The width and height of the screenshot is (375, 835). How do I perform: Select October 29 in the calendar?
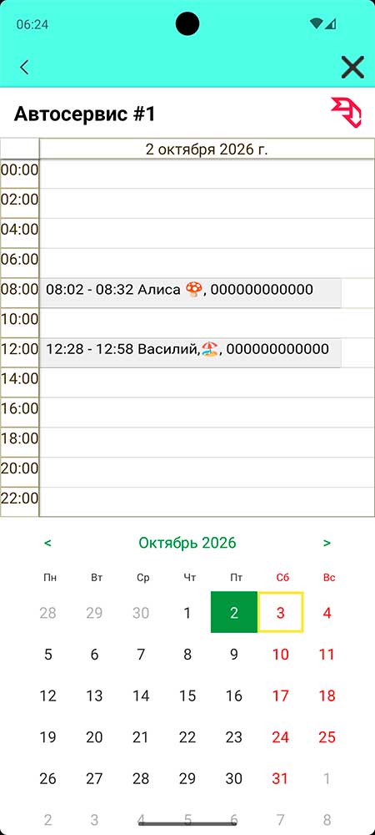[187, 778]
